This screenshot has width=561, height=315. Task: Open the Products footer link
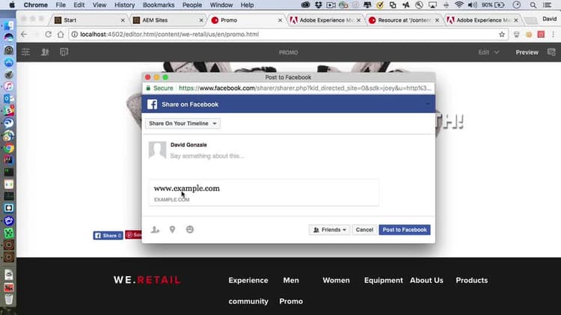pos(471,281)
